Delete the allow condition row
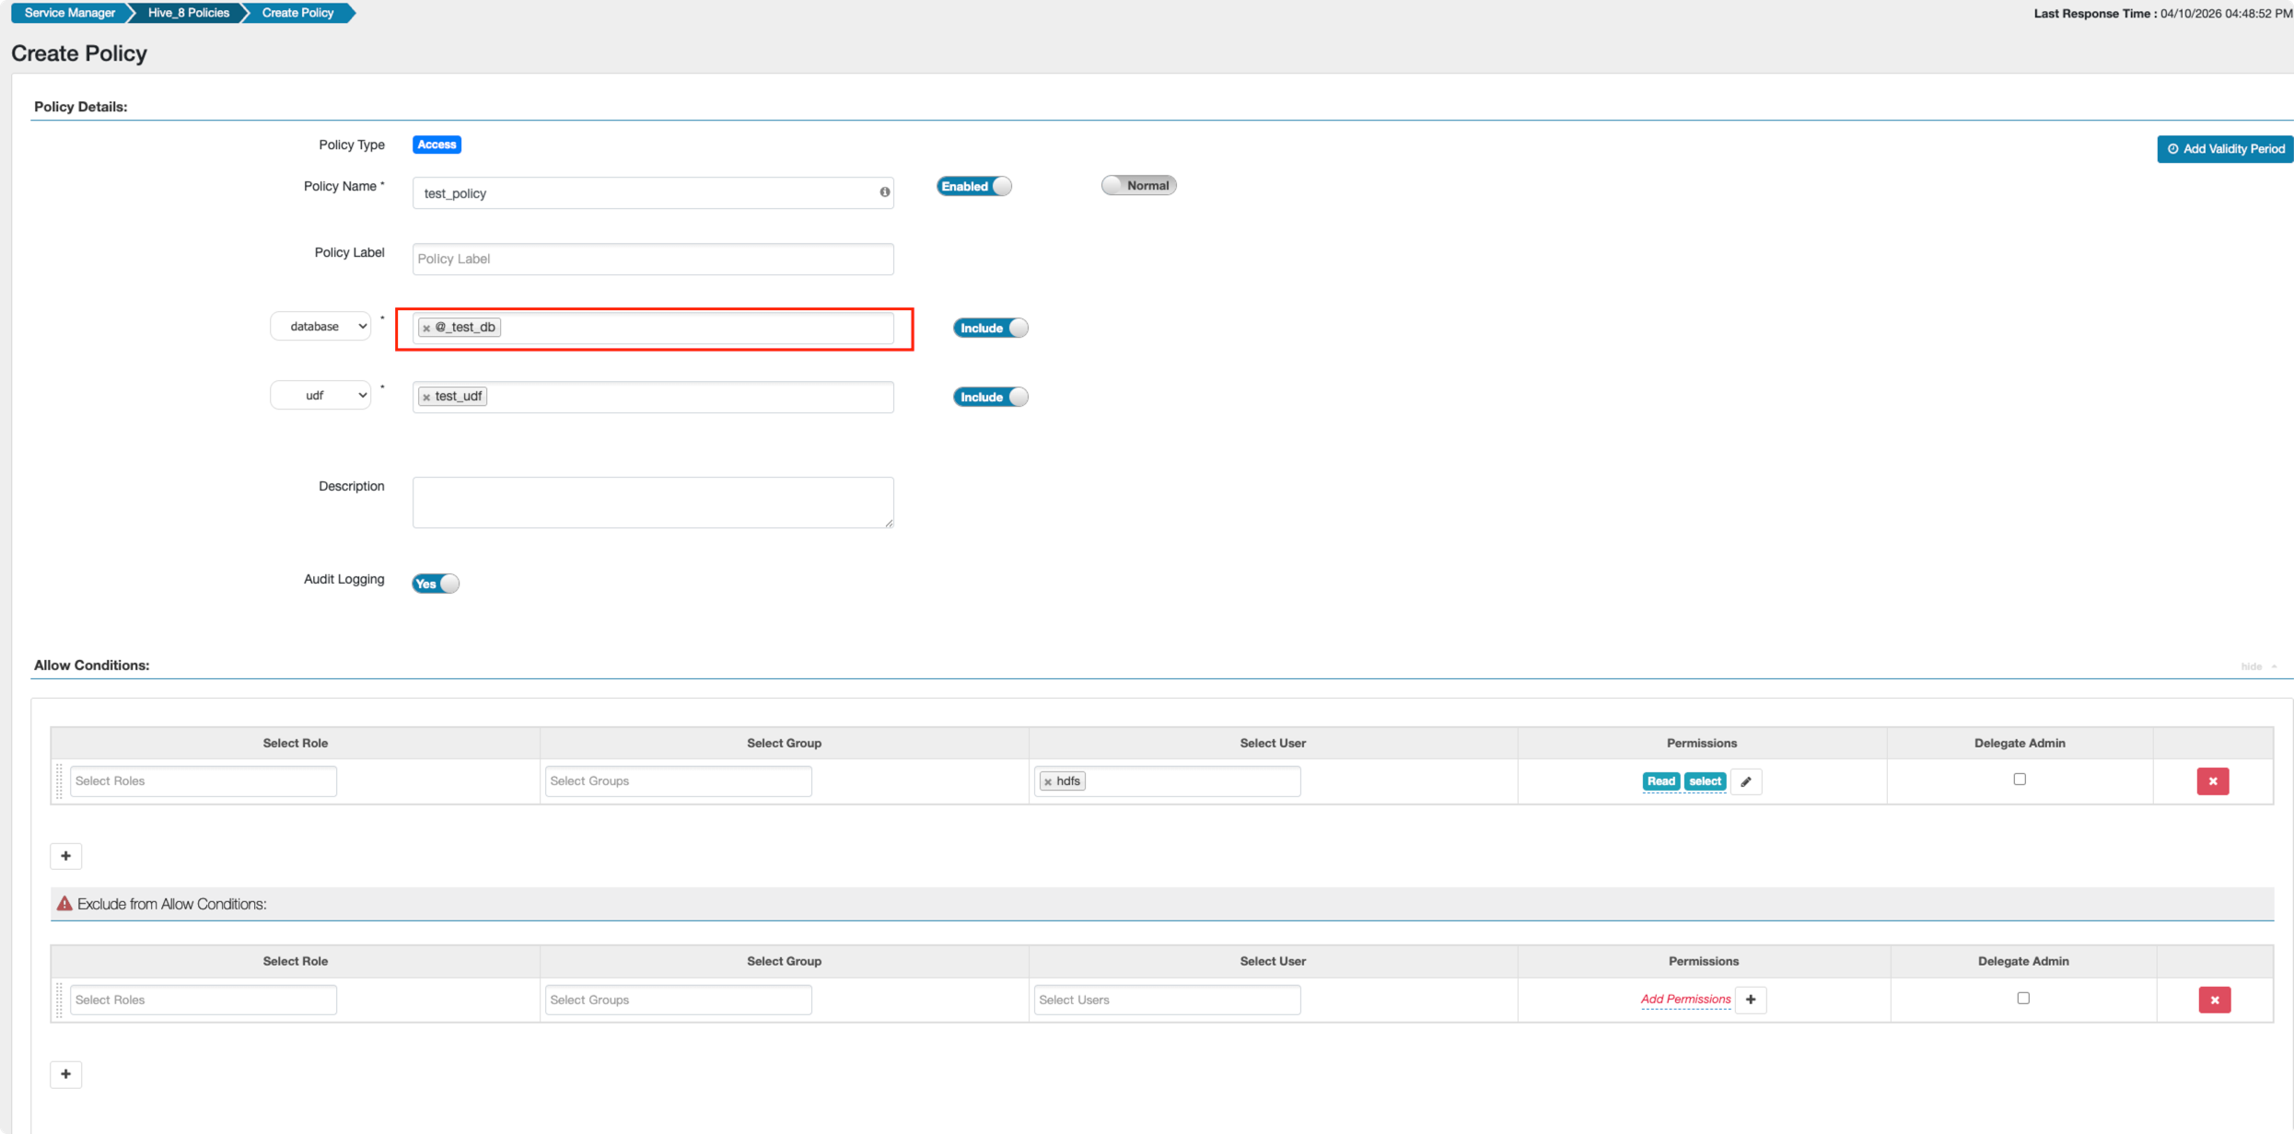Image resolution: width=2294 pixels, height=1134 pixels. pos(2212,781)
